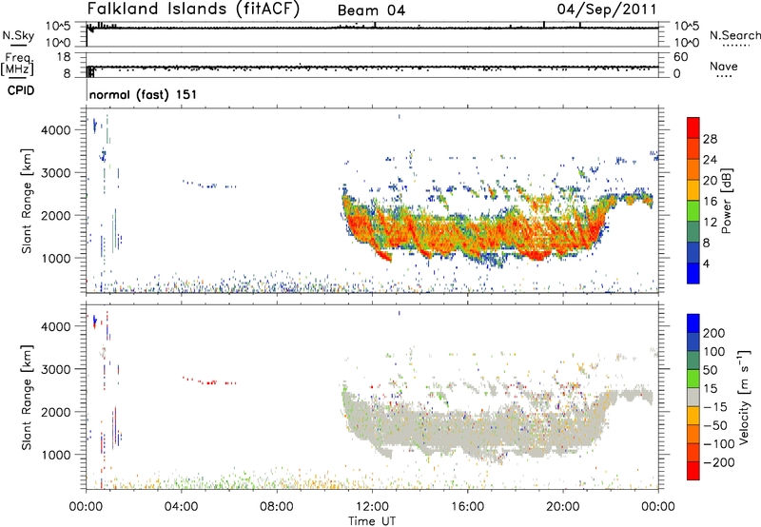The height and width of the screenshot is (527, 761).
Task: Click the "16:00" time axis label
Action: tap(467, 507)
